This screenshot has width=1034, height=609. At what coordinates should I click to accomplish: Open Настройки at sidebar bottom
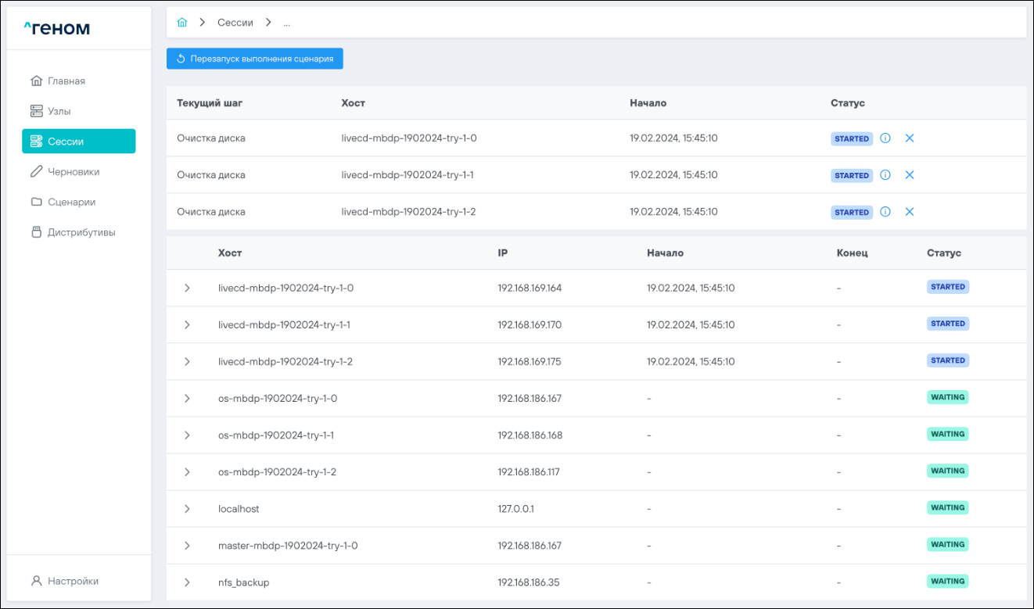[x=72, y=581]
